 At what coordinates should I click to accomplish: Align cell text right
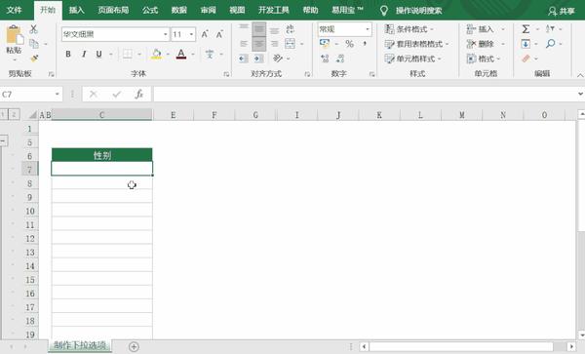[274, 44]
